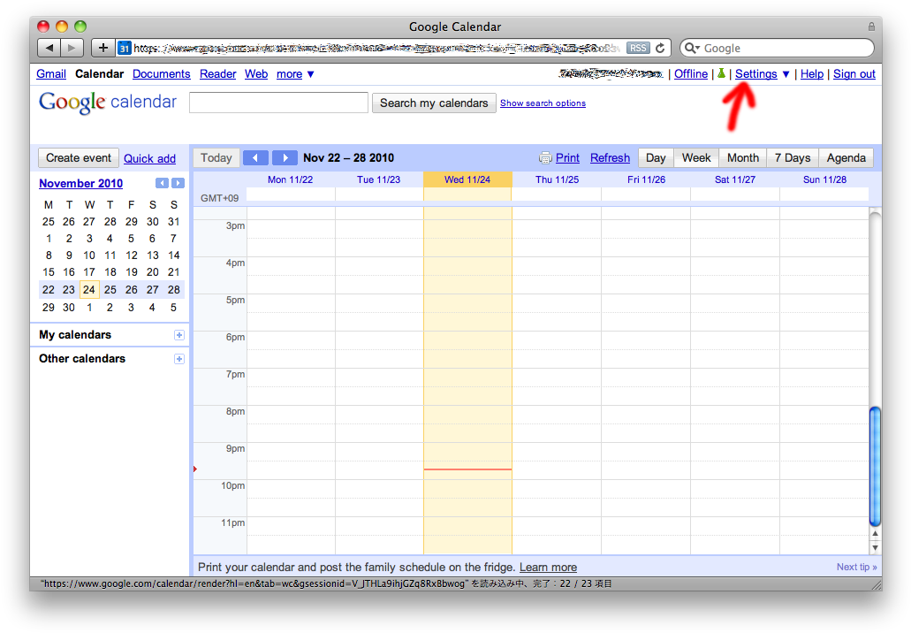
Task: Click the plus add-bookmark button
Action: coord(102,48)
